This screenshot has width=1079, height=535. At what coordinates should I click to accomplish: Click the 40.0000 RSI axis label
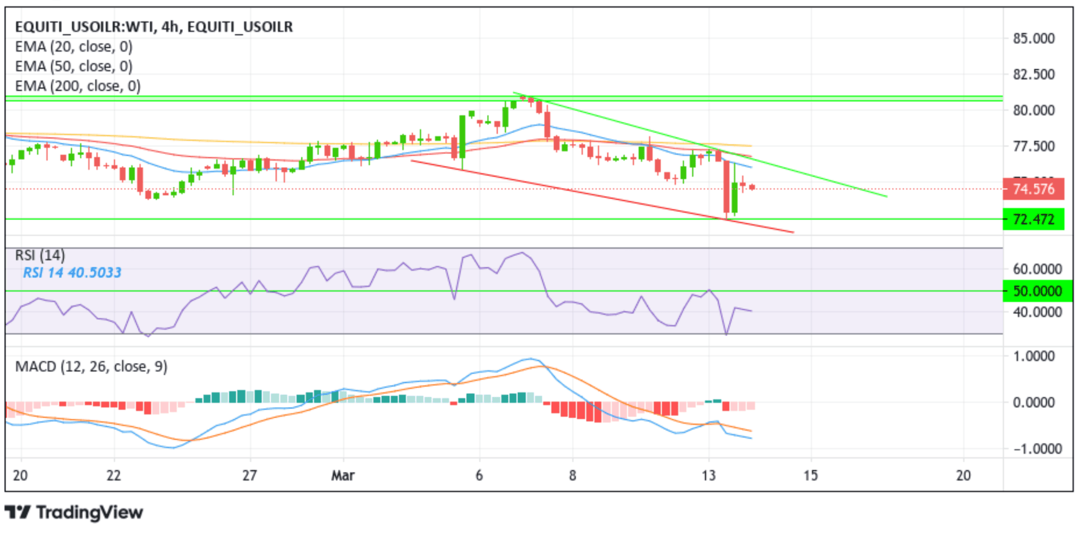(x=1037, y=312)
